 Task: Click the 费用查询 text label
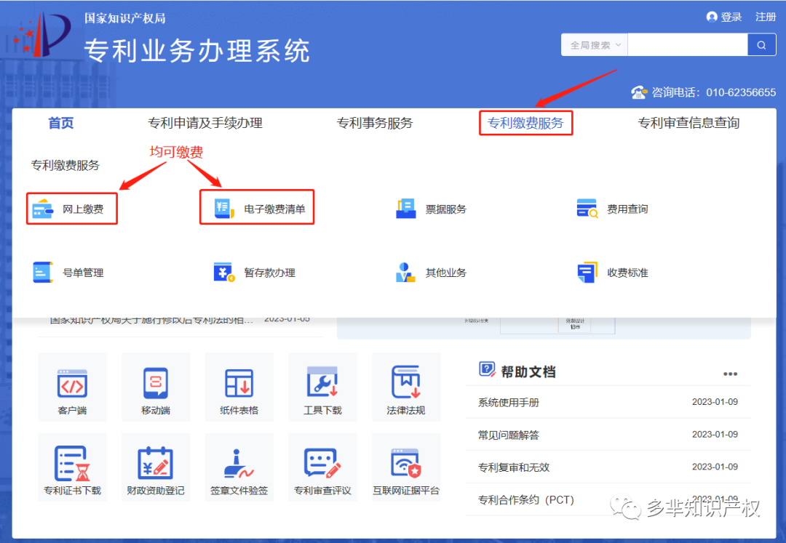coord(627,209)
